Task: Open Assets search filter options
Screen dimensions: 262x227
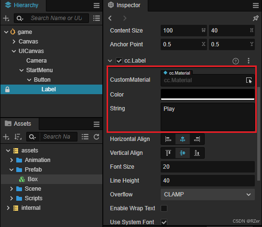Action: click(x=33, y=137)
